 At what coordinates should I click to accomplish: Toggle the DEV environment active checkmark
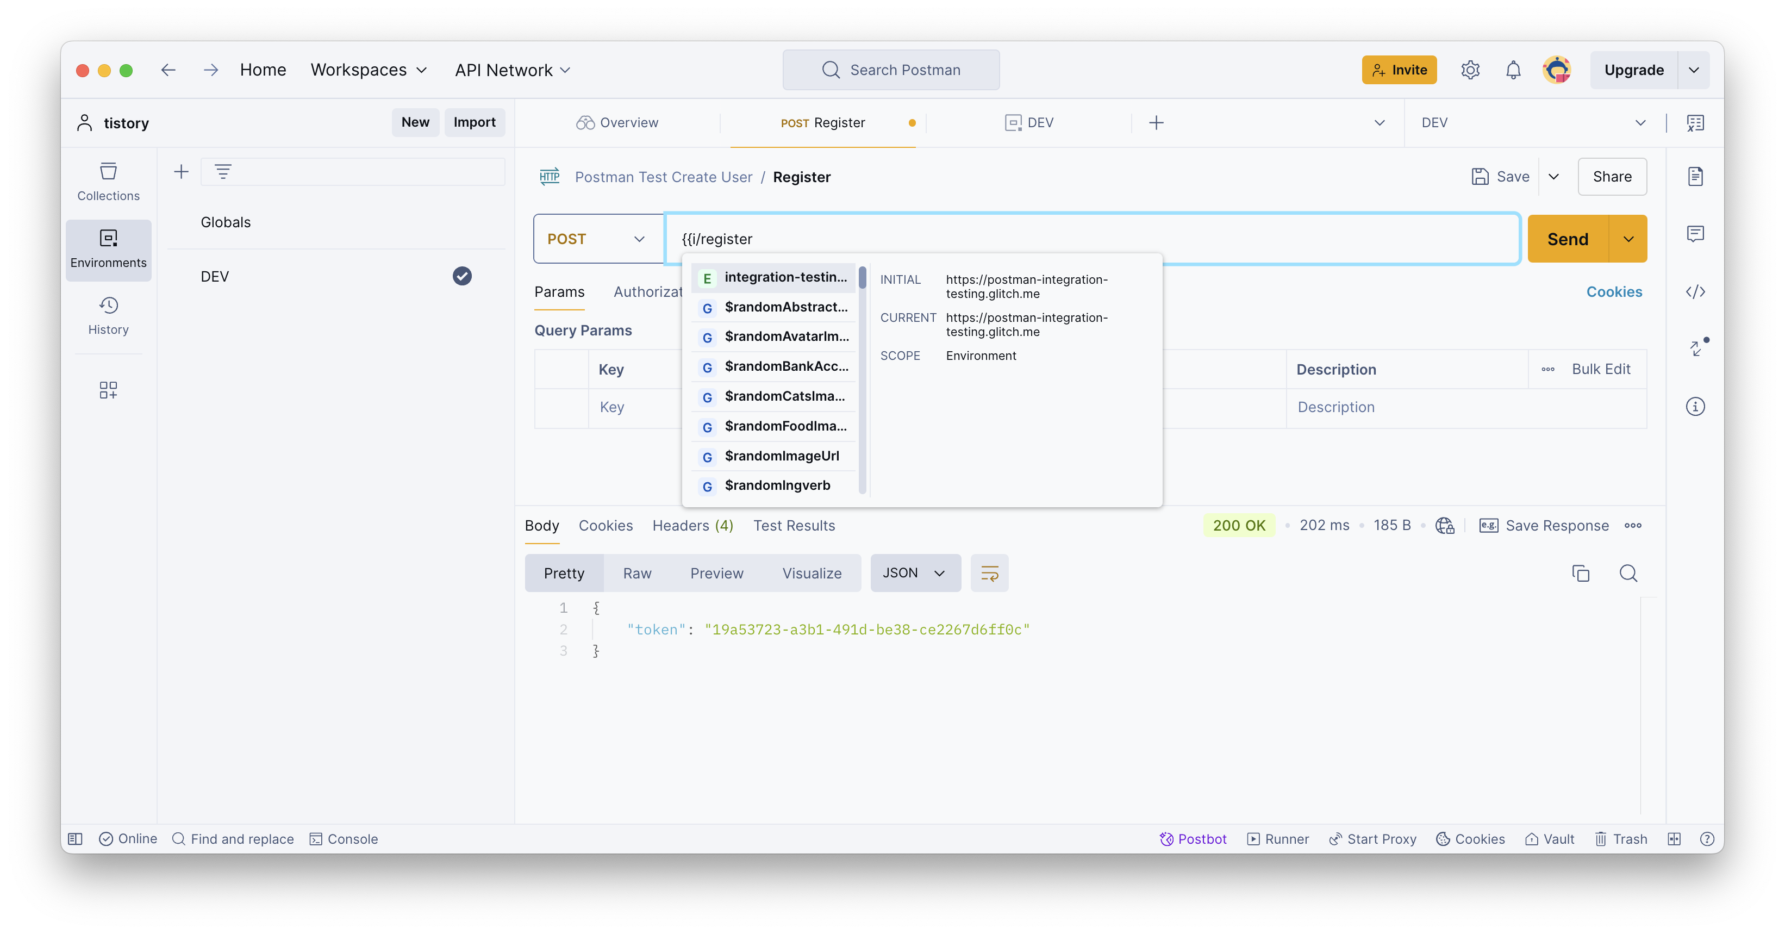pos(461,277)
